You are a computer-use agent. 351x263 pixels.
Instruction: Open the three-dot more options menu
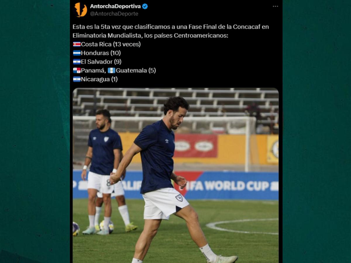pyautogui.click(x=275, y=6)
